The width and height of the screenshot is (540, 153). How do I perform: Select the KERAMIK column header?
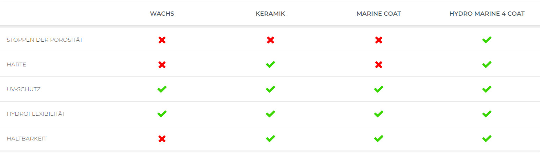pyautogui.click(x=270, y=14)
